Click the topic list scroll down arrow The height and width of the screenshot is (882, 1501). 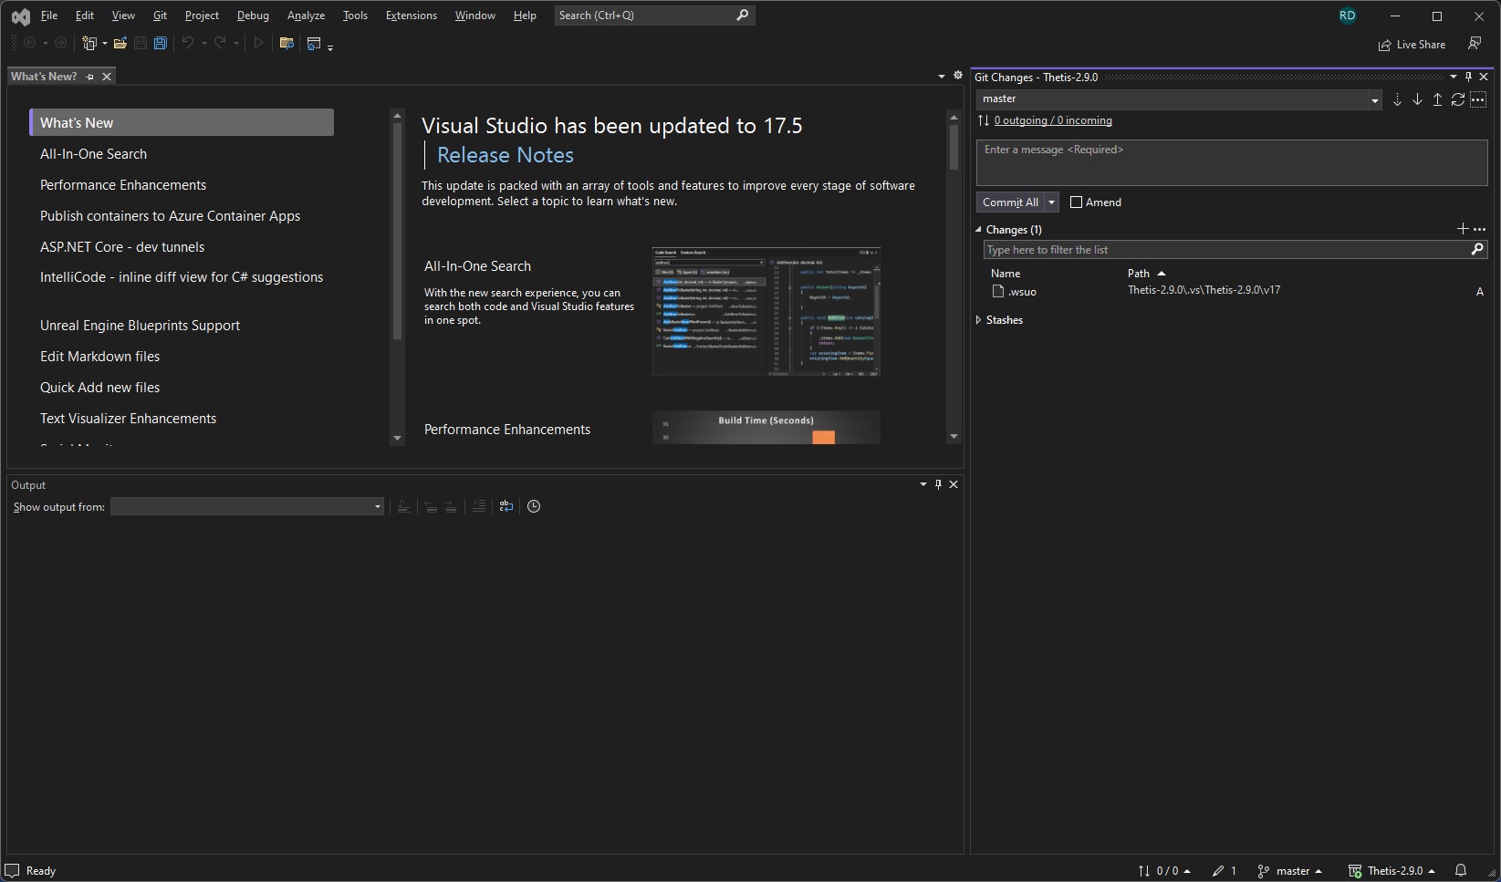pos(397,438)
